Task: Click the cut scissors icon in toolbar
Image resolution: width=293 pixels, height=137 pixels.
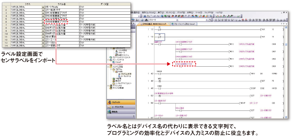Action: [x=145, y=16]
